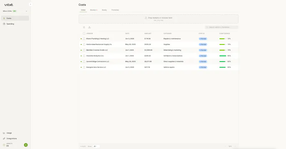
Task: Click Vehicle repairs category cell
Action: pyautogui.click(x=169, y=67)
